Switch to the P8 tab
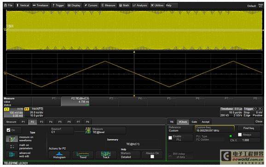 click(87, 122)
